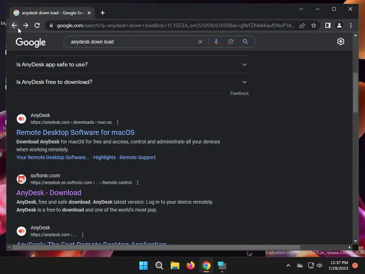Reload the Google search page
The image size is (365, 274).
click(x=37, y=25)
